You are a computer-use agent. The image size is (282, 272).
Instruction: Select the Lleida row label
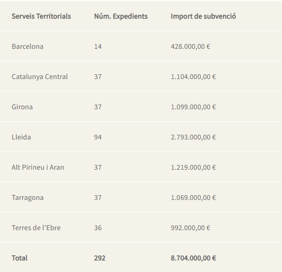click(21, 137)
